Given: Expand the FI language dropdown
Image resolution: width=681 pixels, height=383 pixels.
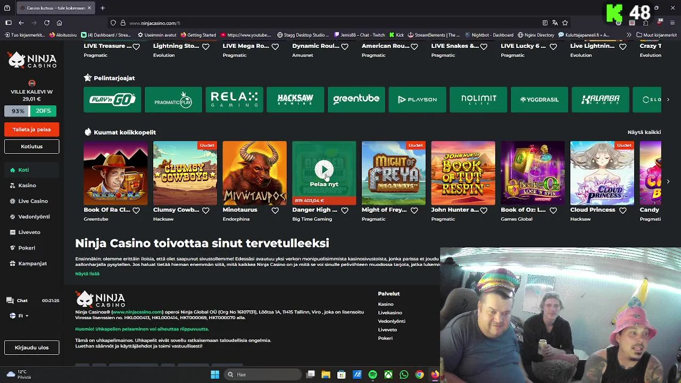Looking at the screenshot, I should [x=19, y=315].
